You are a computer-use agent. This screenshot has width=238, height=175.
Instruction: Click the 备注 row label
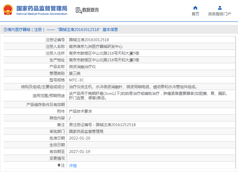point(61,125)
